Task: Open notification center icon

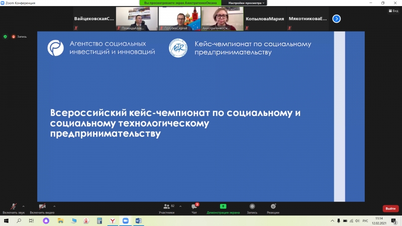Action: (394, 220)
